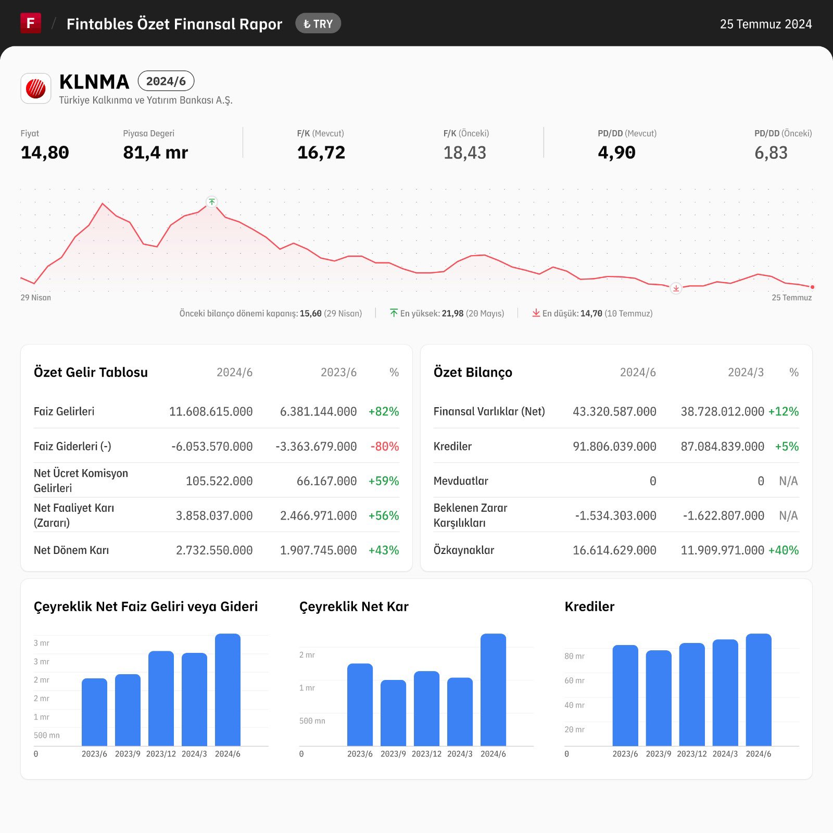Click Özkaynaklar +40% change

(x=784, y=550)
